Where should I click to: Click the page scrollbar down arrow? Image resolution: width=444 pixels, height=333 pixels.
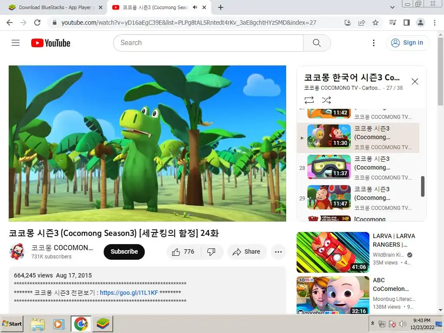[441, 310]
